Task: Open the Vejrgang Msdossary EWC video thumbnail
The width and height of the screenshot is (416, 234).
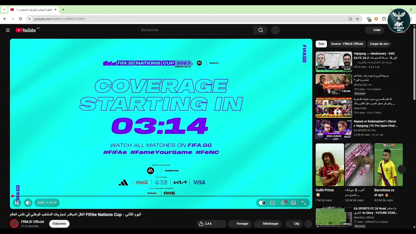Action: coord(334,61)
